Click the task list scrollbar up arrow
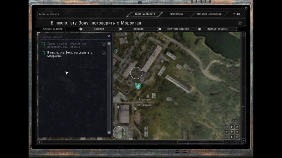This screenshot has width=282, height=158. pyautogui.click(x=109, y=44)
